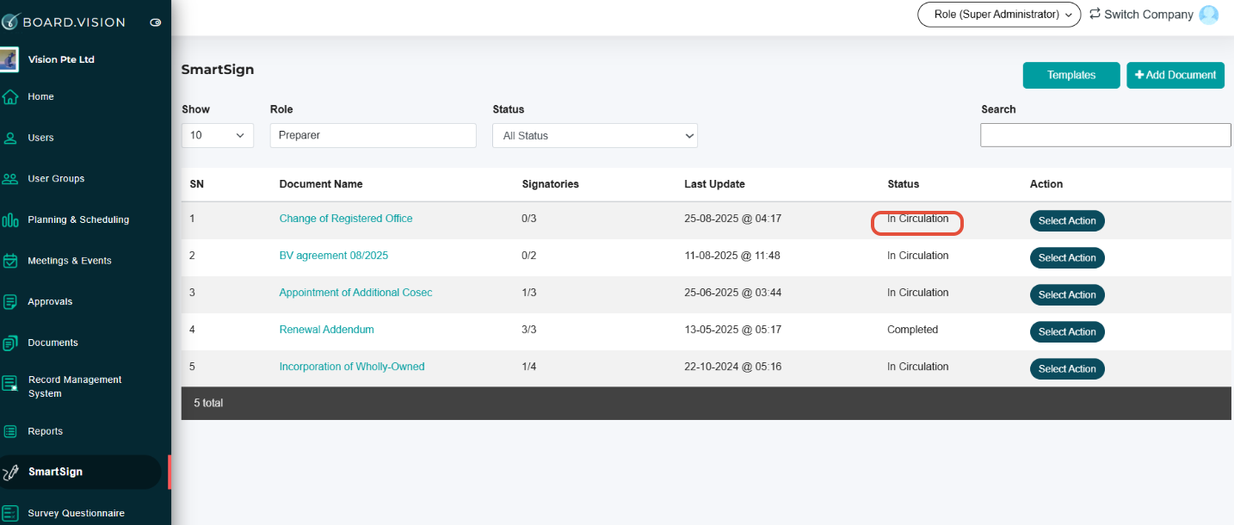Open Appointment of Additional Cosec document
The image size is (1234, 525).
point(355,293)
